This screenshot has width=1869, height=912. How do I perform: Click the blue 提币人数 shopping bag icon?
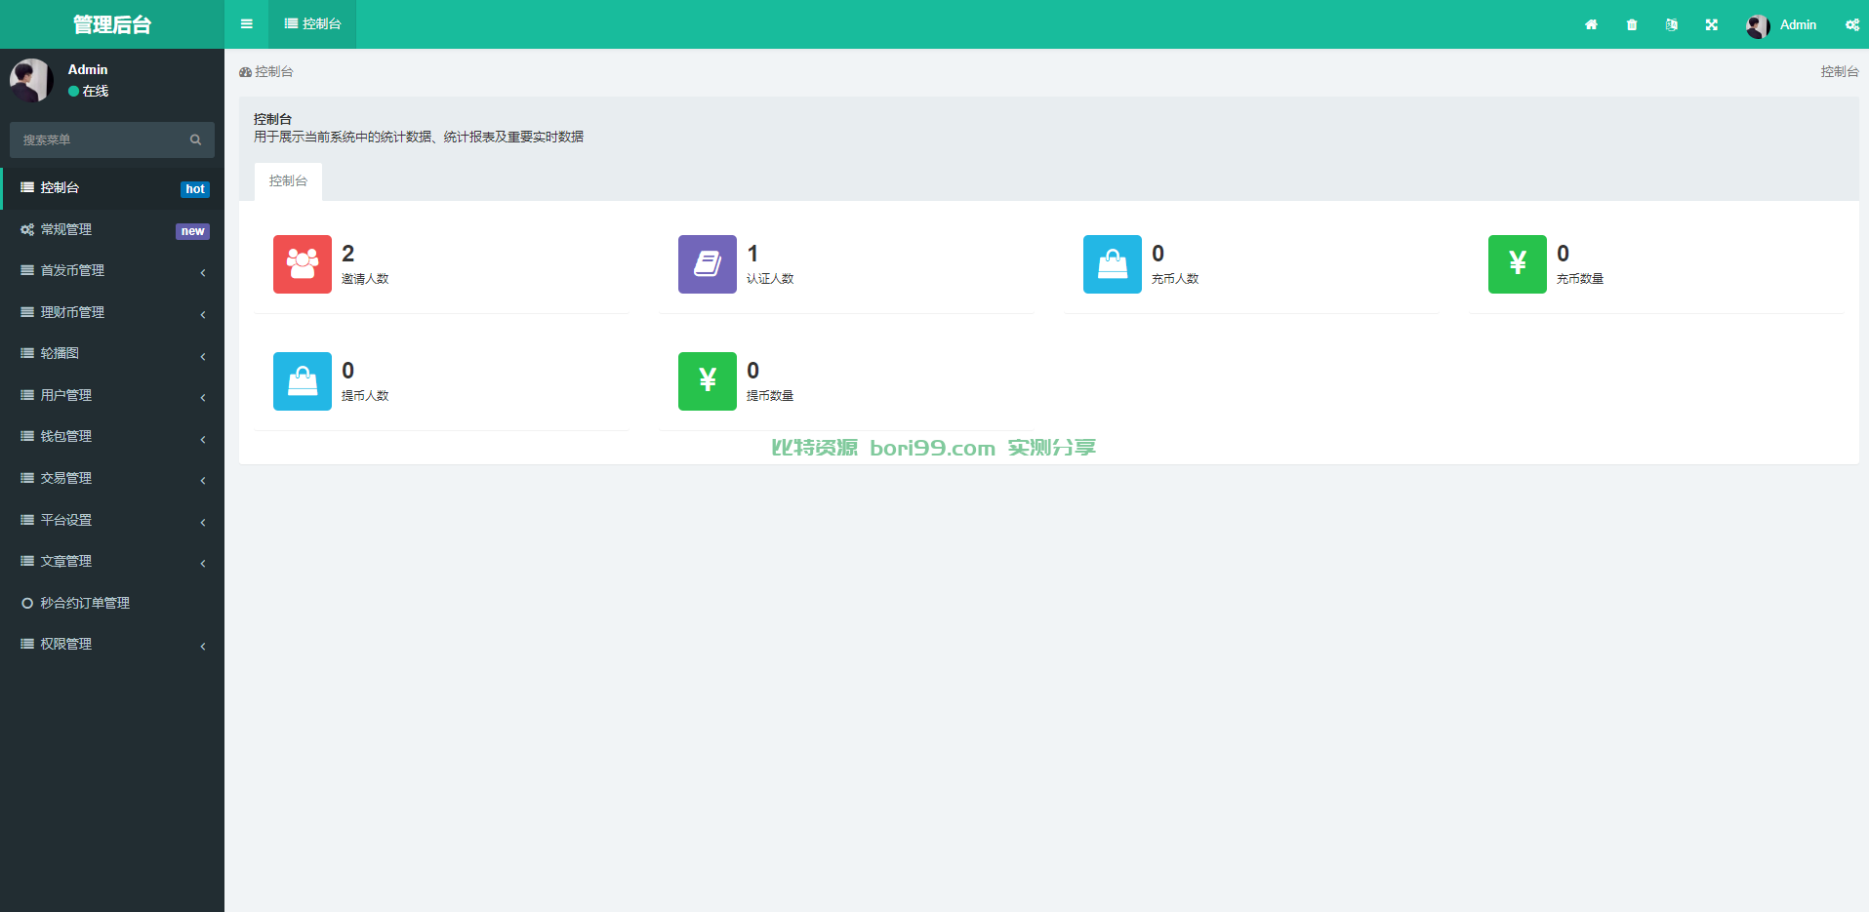(x=303, y=381)
